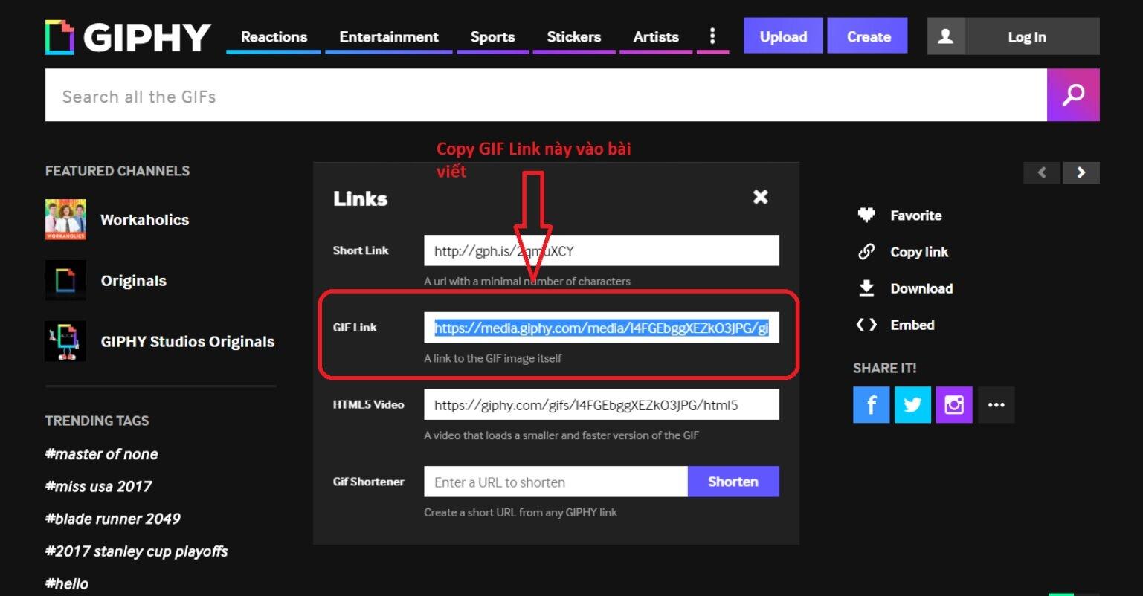Go to previous GIF arrow
The height and width of the screenshot is (596, 1143).
click(1042, 173)
